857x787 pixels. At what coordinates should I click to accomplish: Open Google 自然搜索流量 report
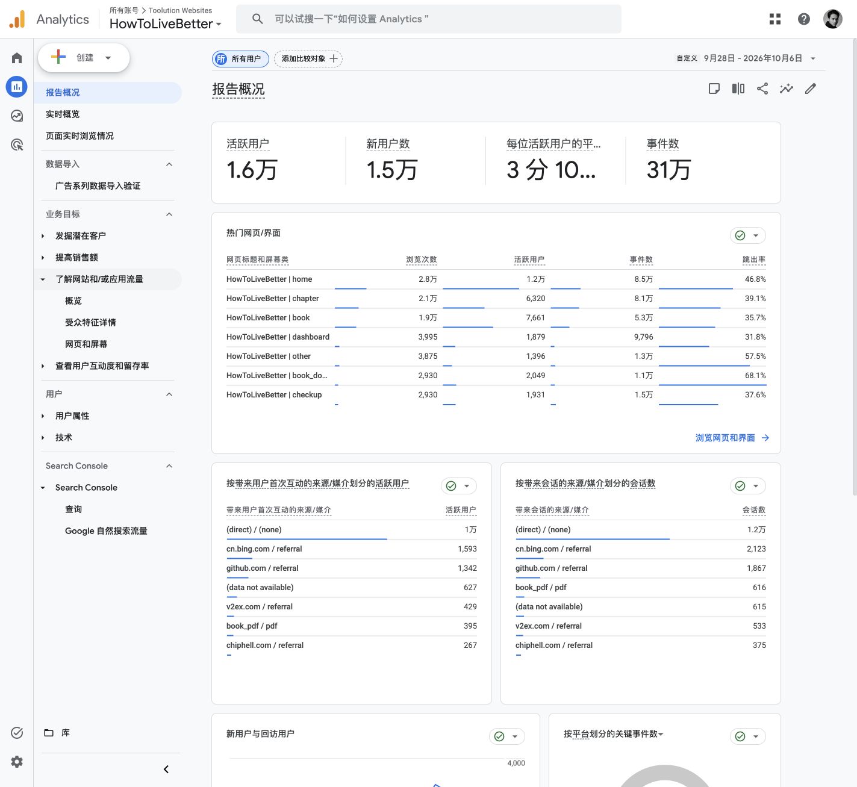tap(106, 531)
